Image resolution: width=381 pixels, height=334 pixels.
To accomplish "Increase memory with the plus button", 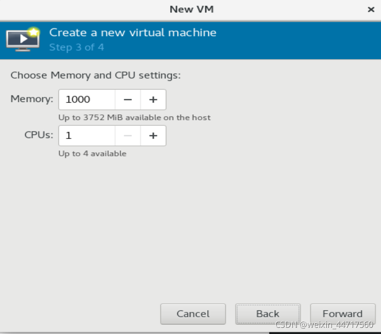I will pyautogui.click(x=153, y=99).
